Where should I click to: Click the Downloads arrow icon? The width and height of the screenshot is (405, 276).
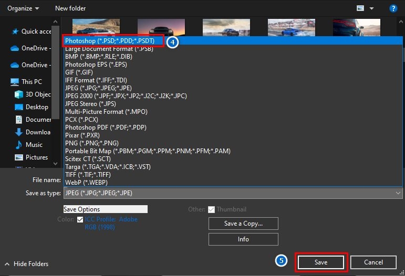(x=18, y=132)
